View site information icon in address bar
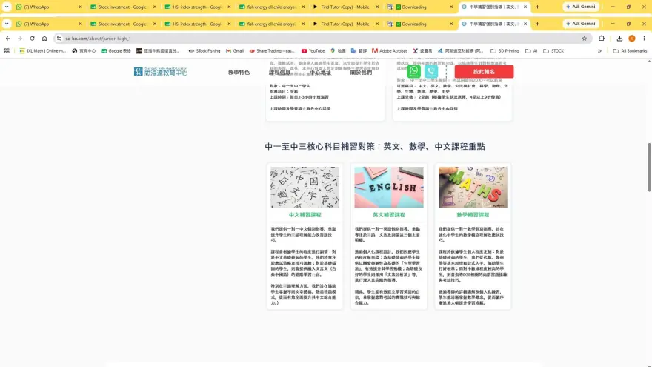The width and height of the screenshot is (652, 367). coord(59,39)
